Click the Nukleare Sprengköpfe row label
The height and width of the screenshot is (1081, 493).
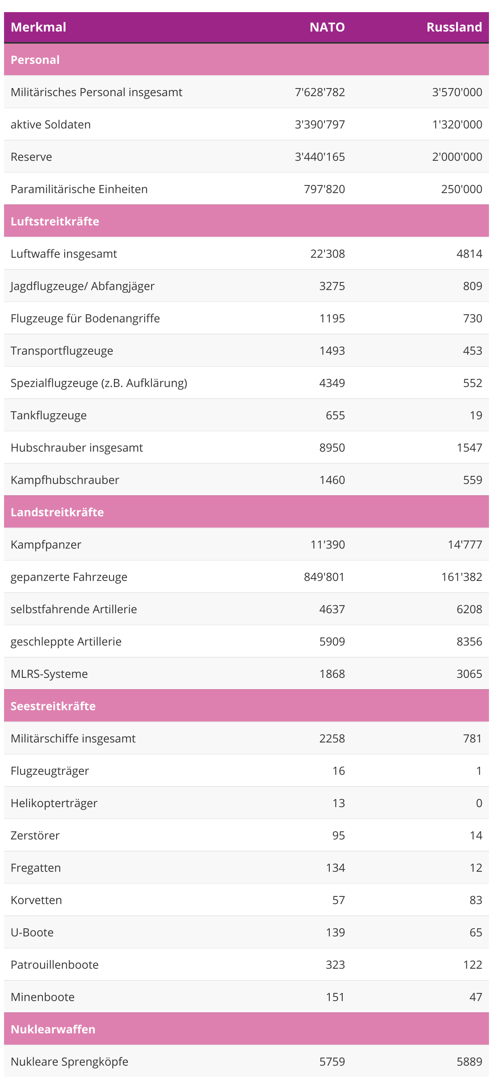click(69, 1062)
